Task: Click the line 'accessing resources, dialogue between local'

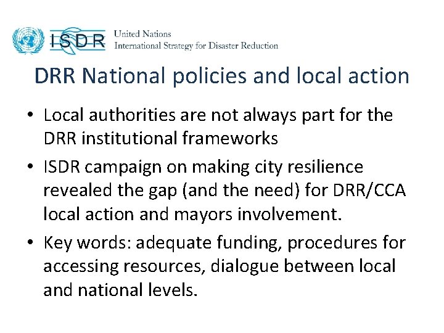Action: pos(220,266)
